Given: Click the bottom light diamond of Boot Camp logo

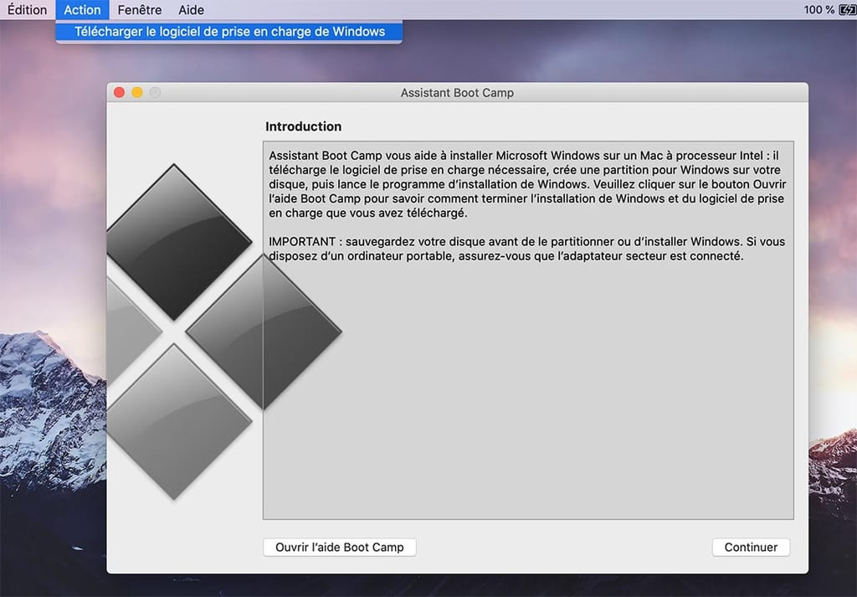Looking at the screenshot, I should [174, 421].
